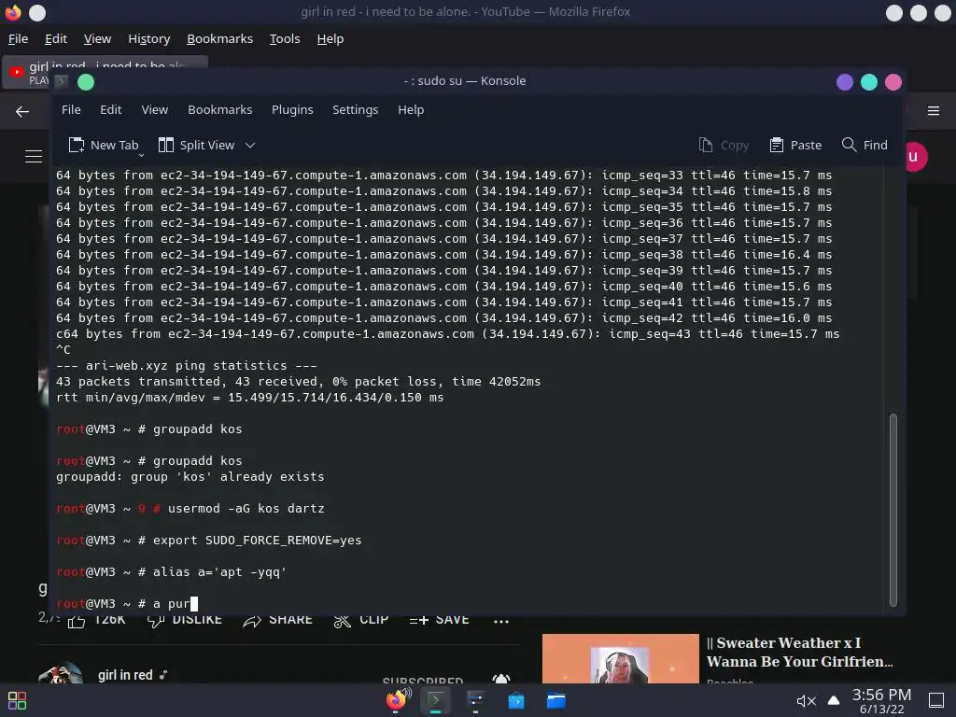956x717 pixels.
Task: Open Dolphin file manager from taskbar
Action: click(x=555, y=700)
